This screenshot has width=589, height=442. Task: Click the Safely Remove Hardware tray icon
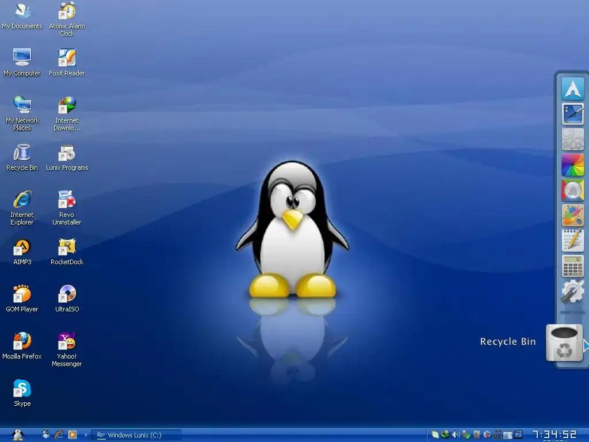pos(466,435)
